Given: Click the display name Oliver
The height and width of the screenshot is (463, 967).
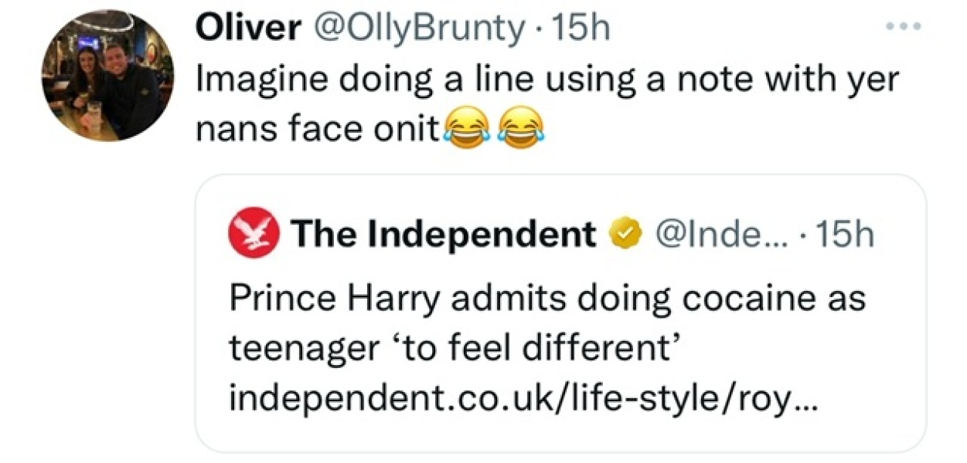Looking at the screenshot, I should coord(248,29).
